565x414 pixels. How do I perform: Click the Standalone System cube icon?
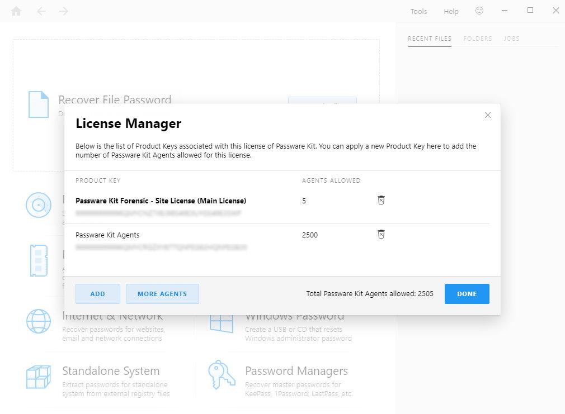point(39,377)
